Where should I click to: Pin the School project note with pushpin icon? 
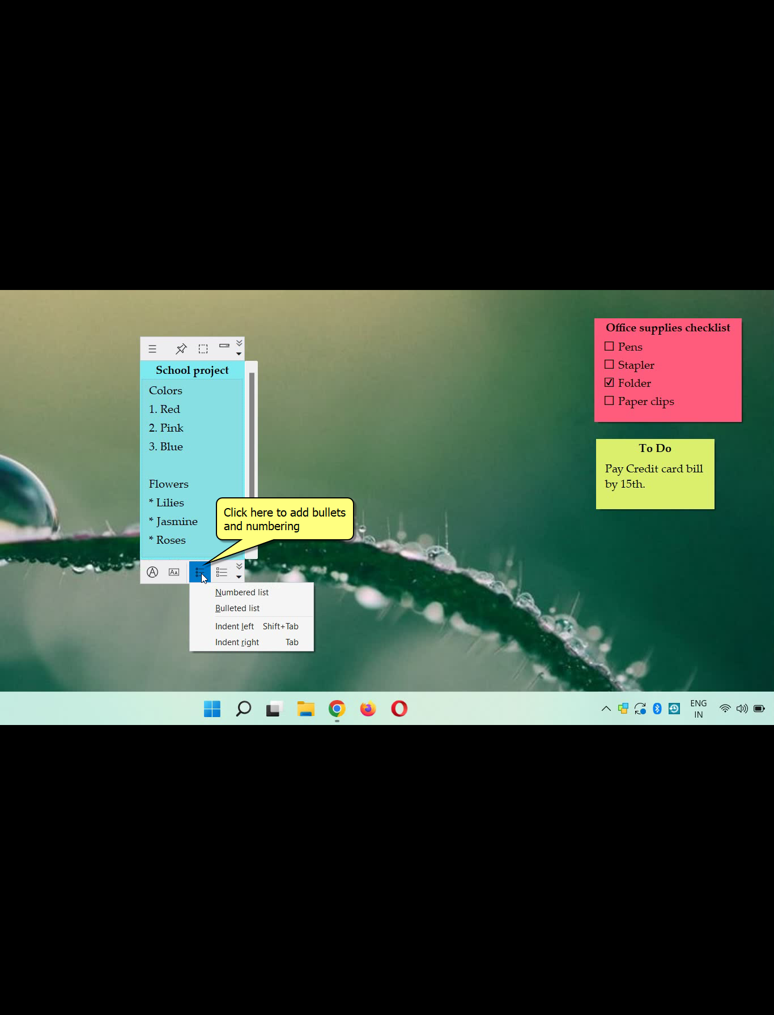tap(181, 349)
